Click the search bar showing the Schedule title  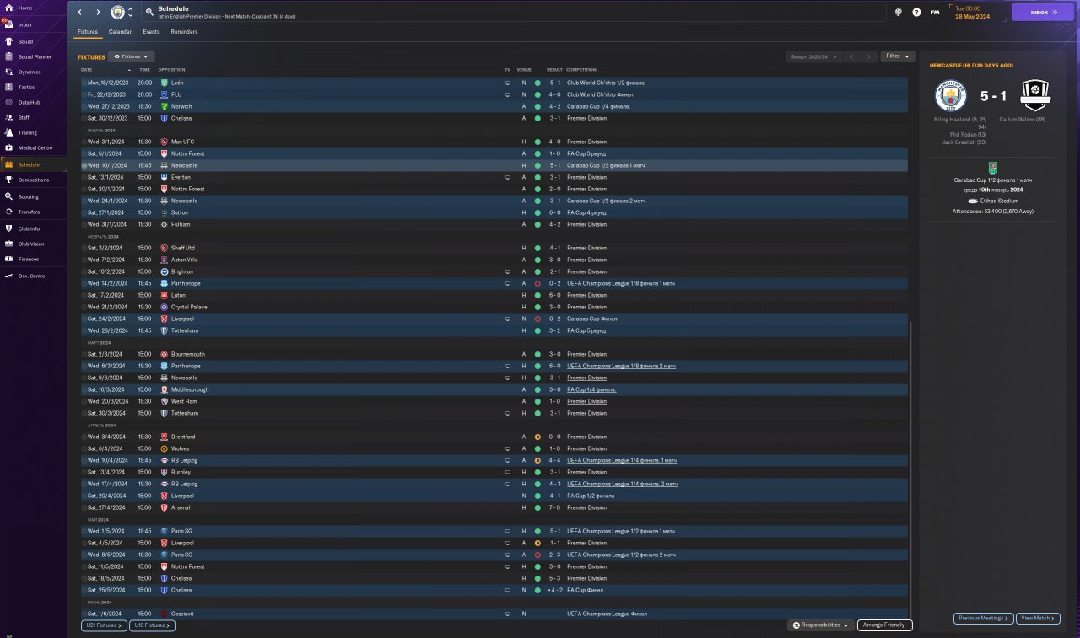pyautogui.click(x=515, y=13)
